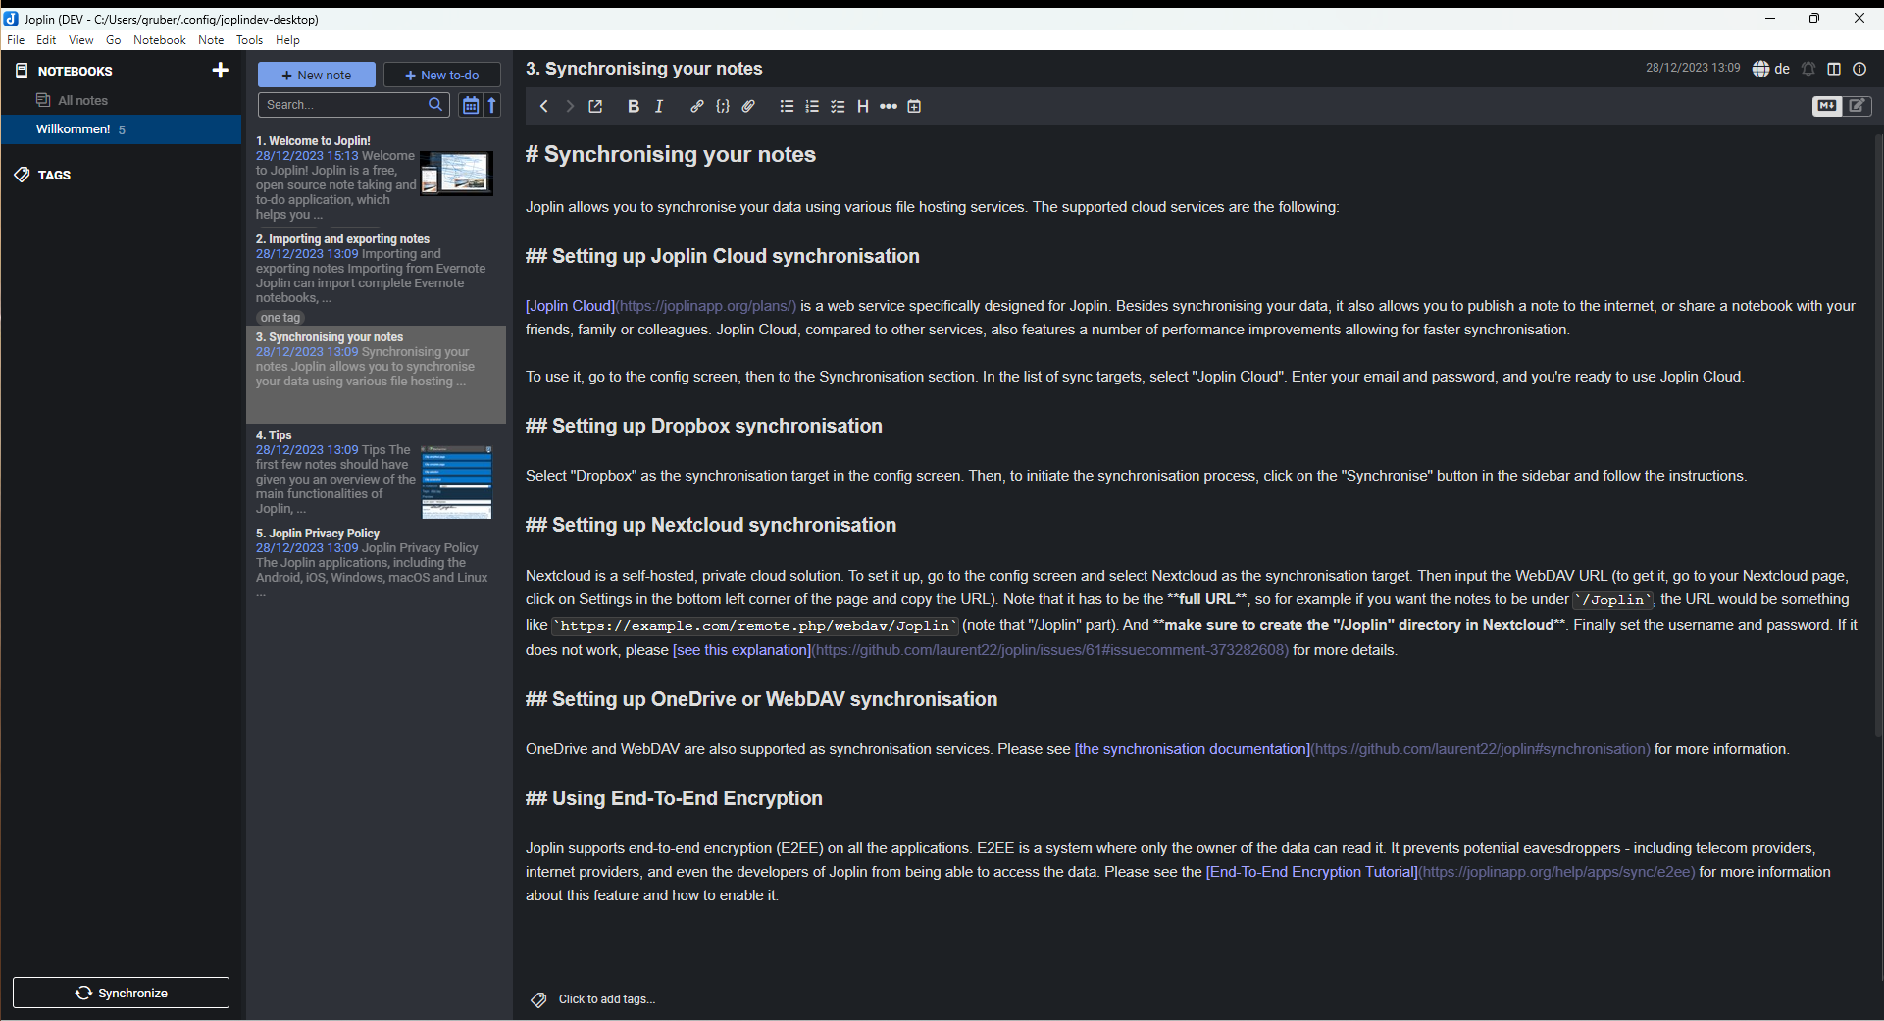Open the Go menu
The width and height of the screenshot is (1884, 1021).
(x=113, y=40)
